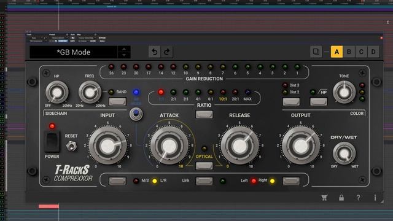
Task: Toggle the color HP filter button
Action: pyautogui.click(x=319, y=101)
